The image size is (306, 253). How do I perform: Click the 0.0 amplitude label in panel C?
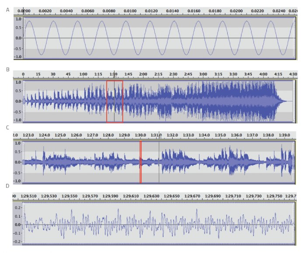point(18,162)
